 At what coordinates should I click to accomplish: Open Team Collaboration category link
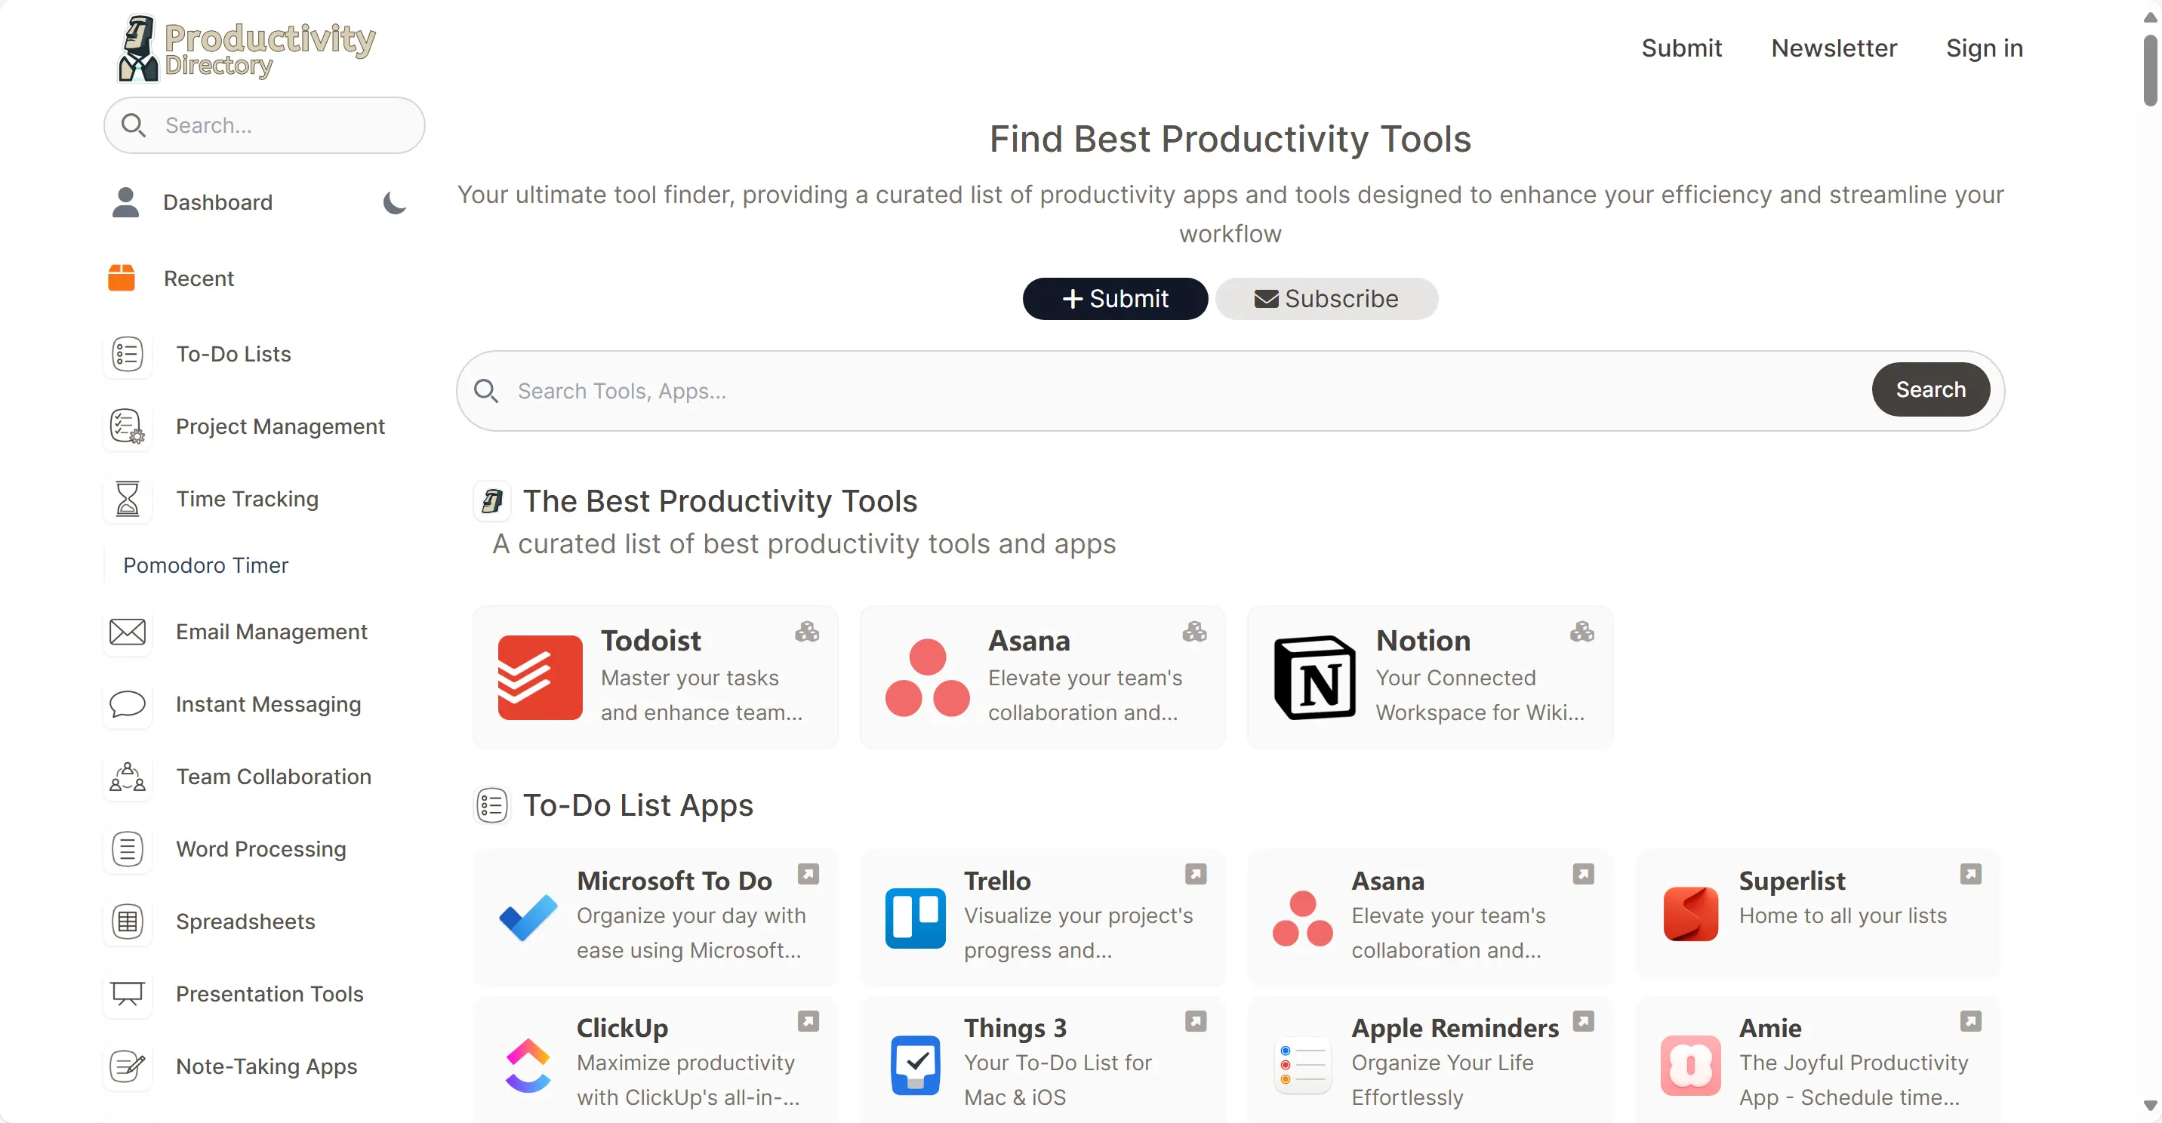coord(273,777)
